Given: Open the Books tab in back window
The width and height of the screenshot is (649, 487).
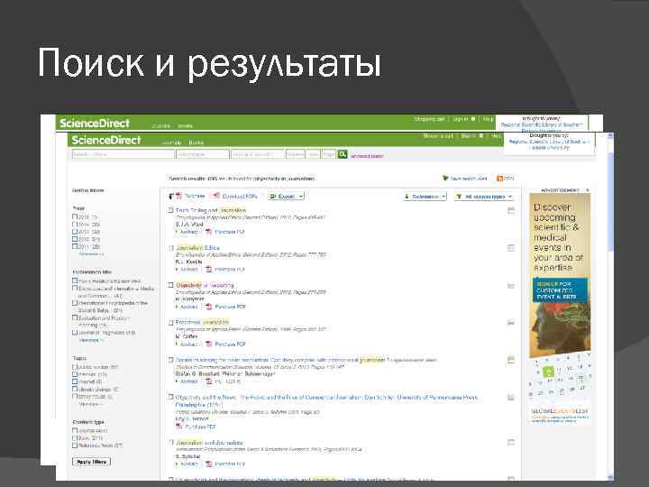Looking at the screenshot, I should (x=185, y=126).
